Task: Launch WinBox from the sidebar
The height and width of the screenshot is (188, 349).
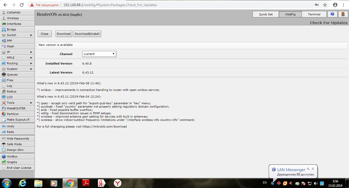Action: (17, 156)
